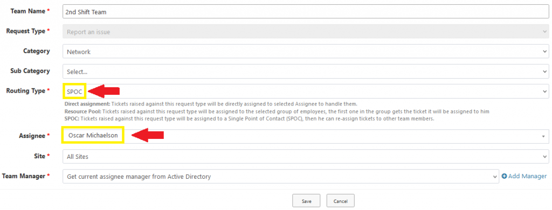Click the chevron arrow of Category dropdown
This screenshot has width=552, height=210.
pyautogui.click(x=545, y=52)
